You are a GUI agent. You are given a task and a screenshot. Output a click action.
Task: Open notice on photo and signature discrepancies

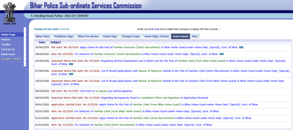click(x=130, y=97)
